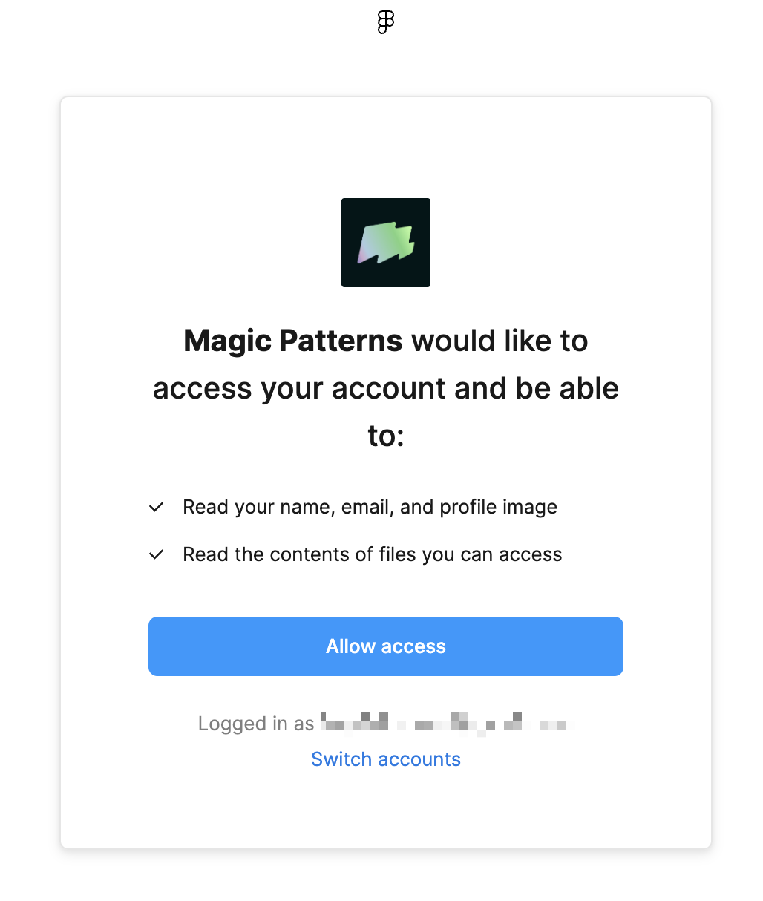This screenshot has width=763, height=901.
Task: Click the heading line "access your account and be able"
Action: (386, 389)
